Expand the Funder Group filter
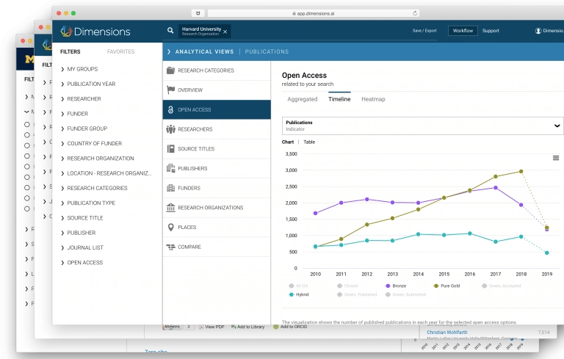Viewport: 564px width, 359px height. (x=87, y=128)
